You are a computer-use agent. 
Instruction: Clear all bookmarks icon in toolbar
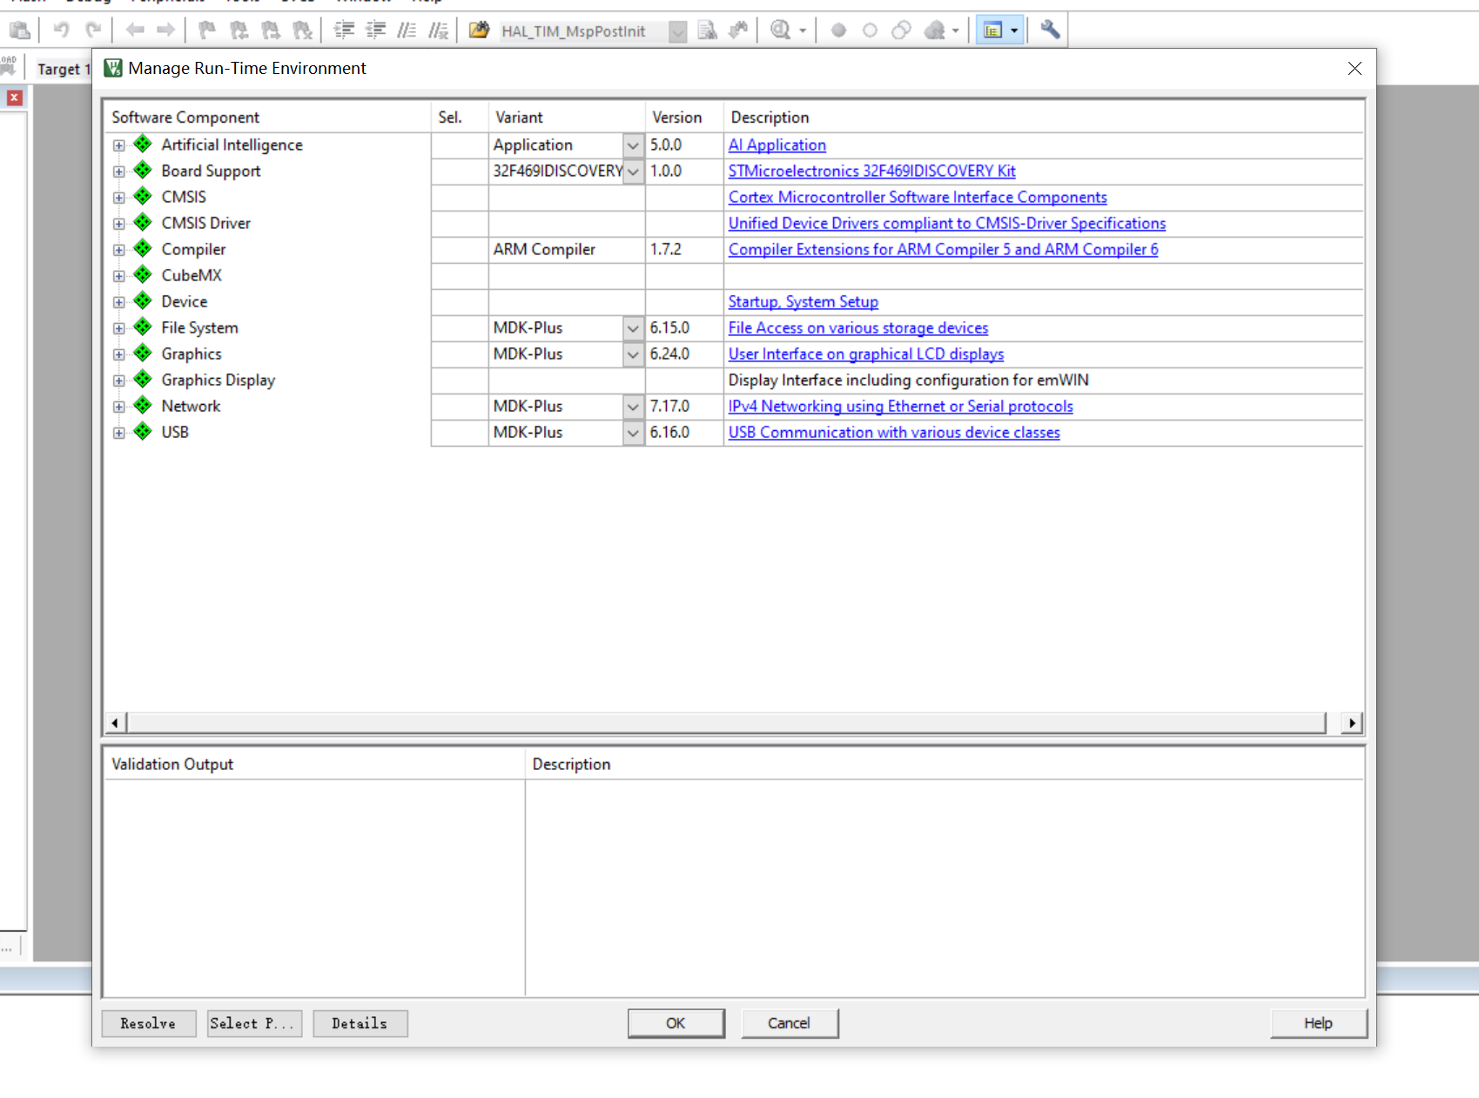point(303,30)
